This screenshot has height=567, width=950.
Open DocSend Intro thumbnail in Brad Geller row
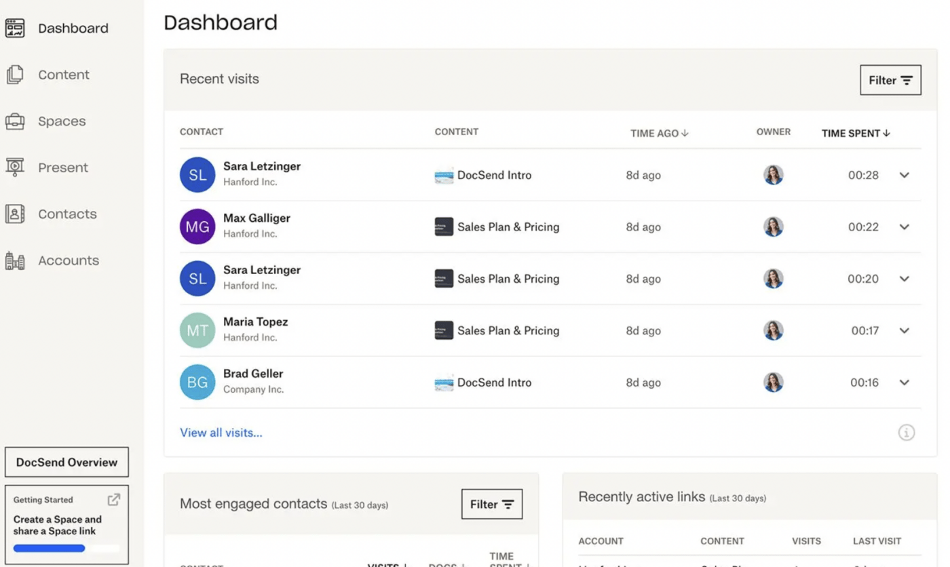coord(444,383)
